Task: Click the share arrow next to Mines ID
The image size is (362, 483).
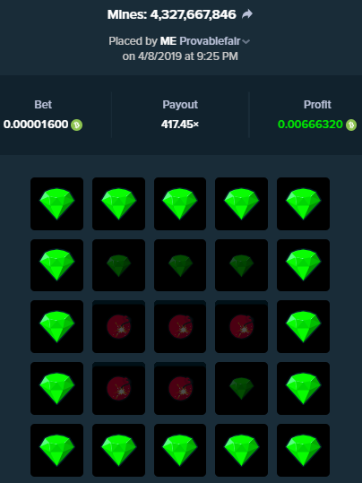Action: pos(247,14)
